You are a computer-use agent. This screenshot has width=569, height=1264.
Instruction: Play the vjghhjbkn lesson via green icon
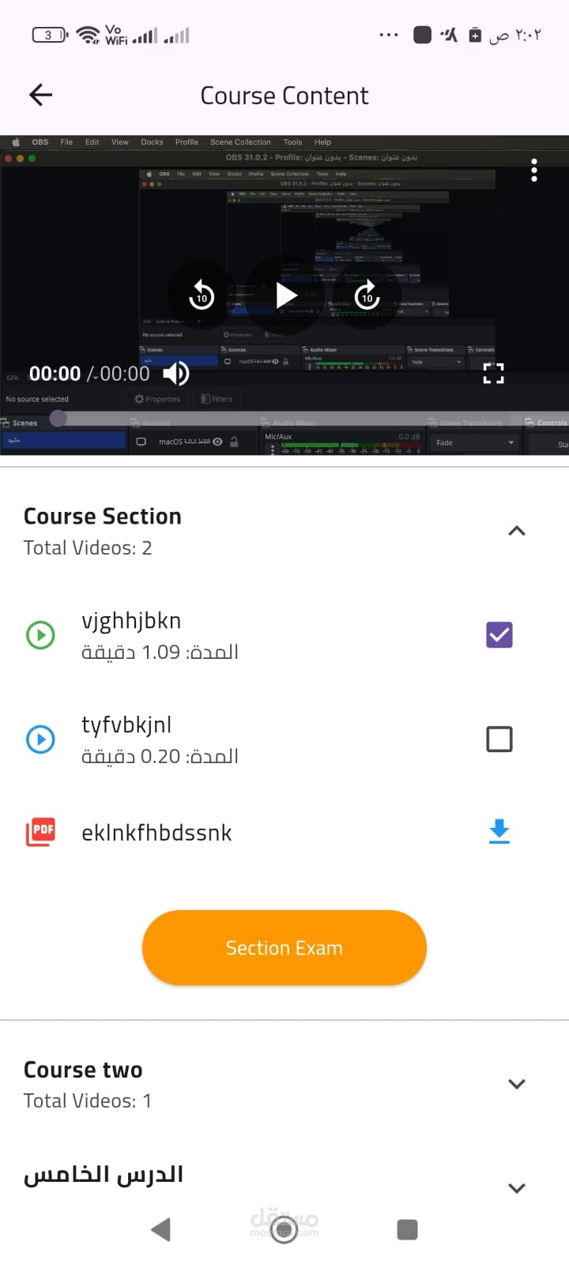click(41, 634)
